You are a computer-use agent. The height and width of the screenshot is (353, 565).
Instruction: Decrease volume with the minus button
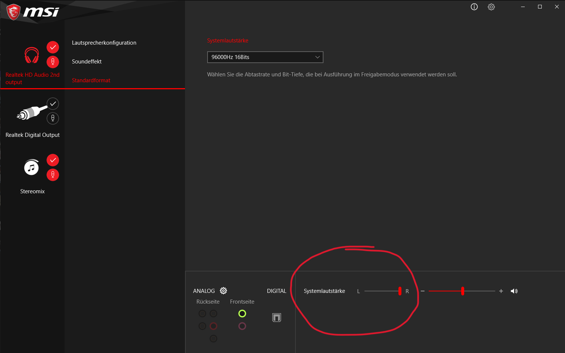pos(423,291)
